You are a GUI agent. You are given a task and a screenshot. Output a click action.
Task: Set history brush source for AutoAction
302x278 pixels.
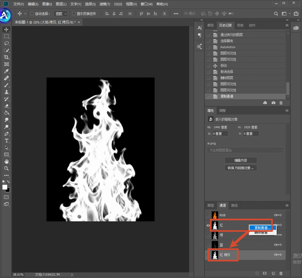[208, 47]
